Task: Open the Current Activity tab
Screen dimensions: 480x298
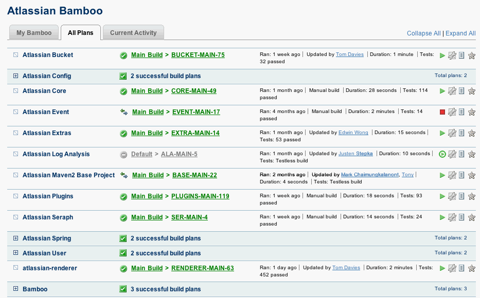Action: click(133, 33)
